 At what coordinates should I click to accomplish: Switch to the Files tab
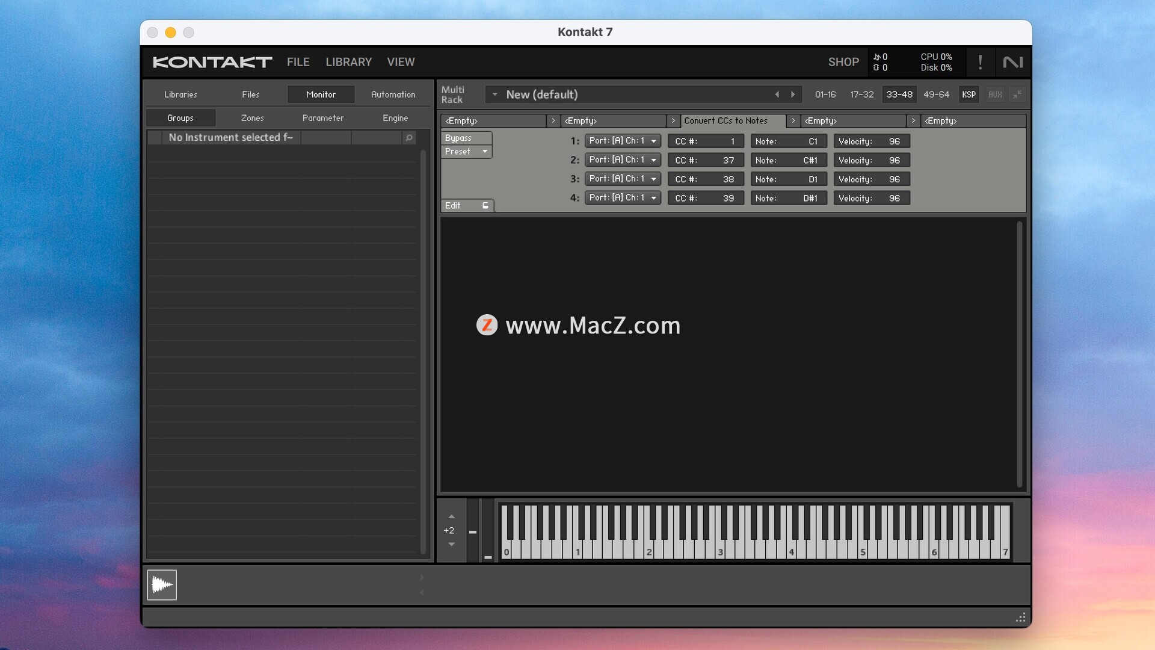250,94
